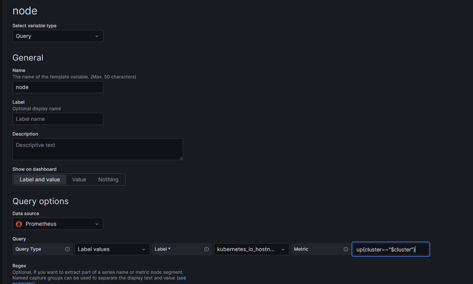The width and height of the screenshot is (473, 284).
Task: Click the Query Type field label
Action: pyautogui.click(x=28, y=249)
